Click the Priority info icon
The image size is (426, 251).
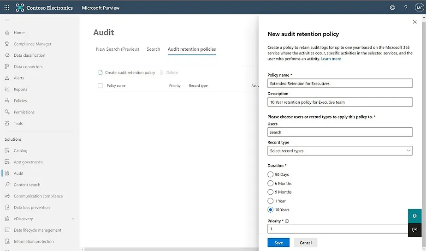(287, 221)
